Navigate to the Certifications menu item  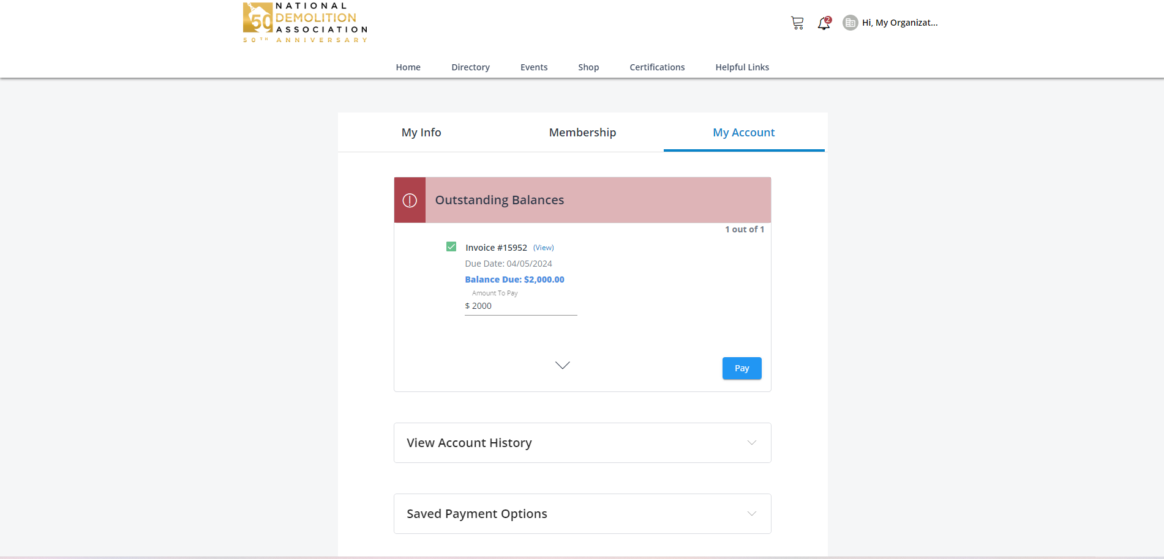(657, 67)
